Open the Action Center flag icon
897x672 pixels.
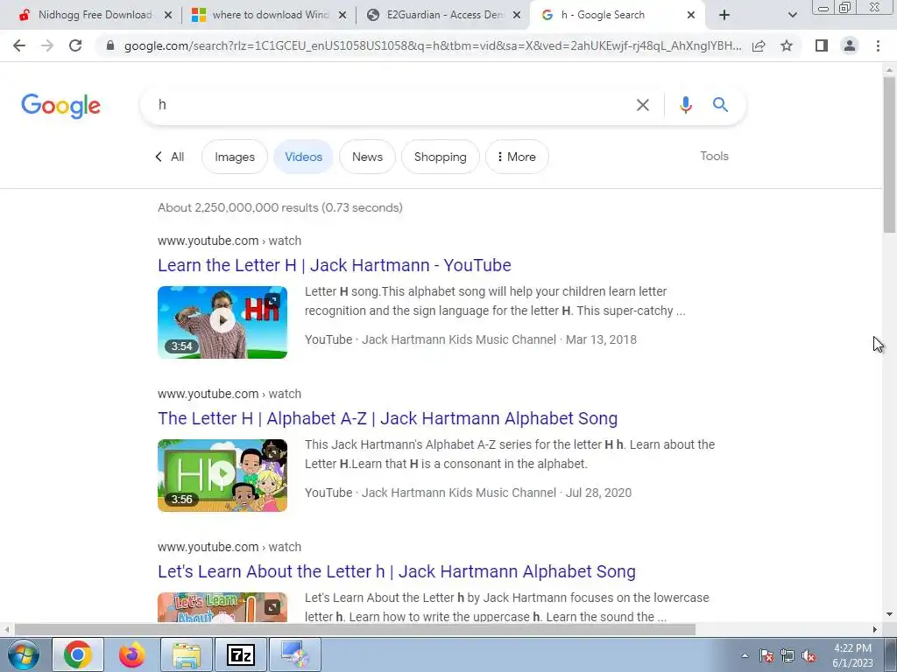coord(766,655)
